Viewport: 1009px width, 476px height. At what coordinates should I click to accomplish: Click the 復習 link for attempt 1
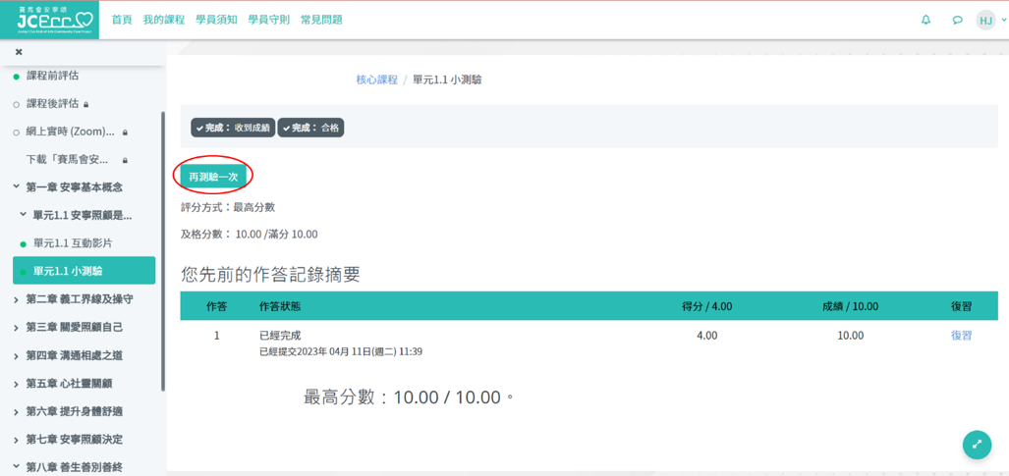(961, 336)
